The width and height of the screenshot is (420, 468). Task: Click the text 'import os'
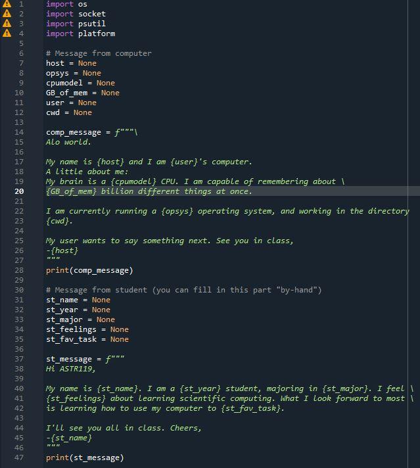click(66, 4)
